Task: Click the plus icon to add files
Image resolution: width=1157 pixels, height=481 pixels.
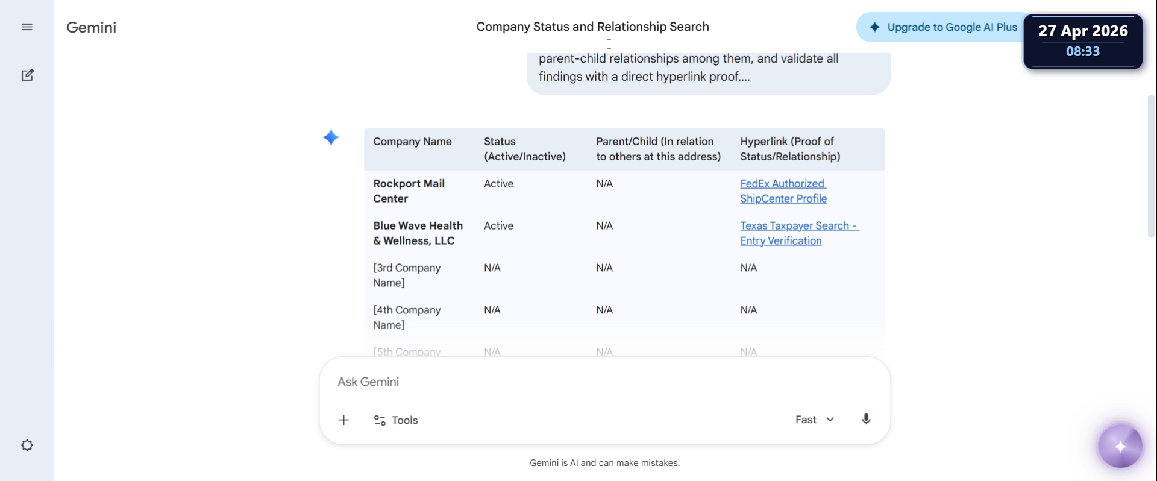Action: point(343,420)
